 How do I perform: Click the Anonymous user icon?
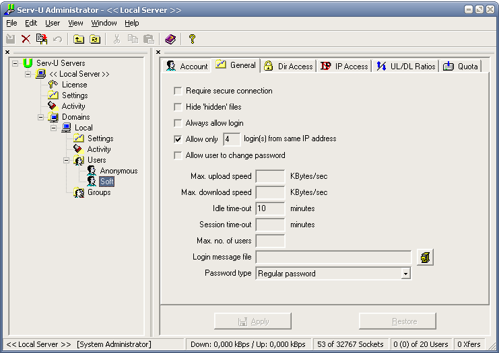[92, 171]
